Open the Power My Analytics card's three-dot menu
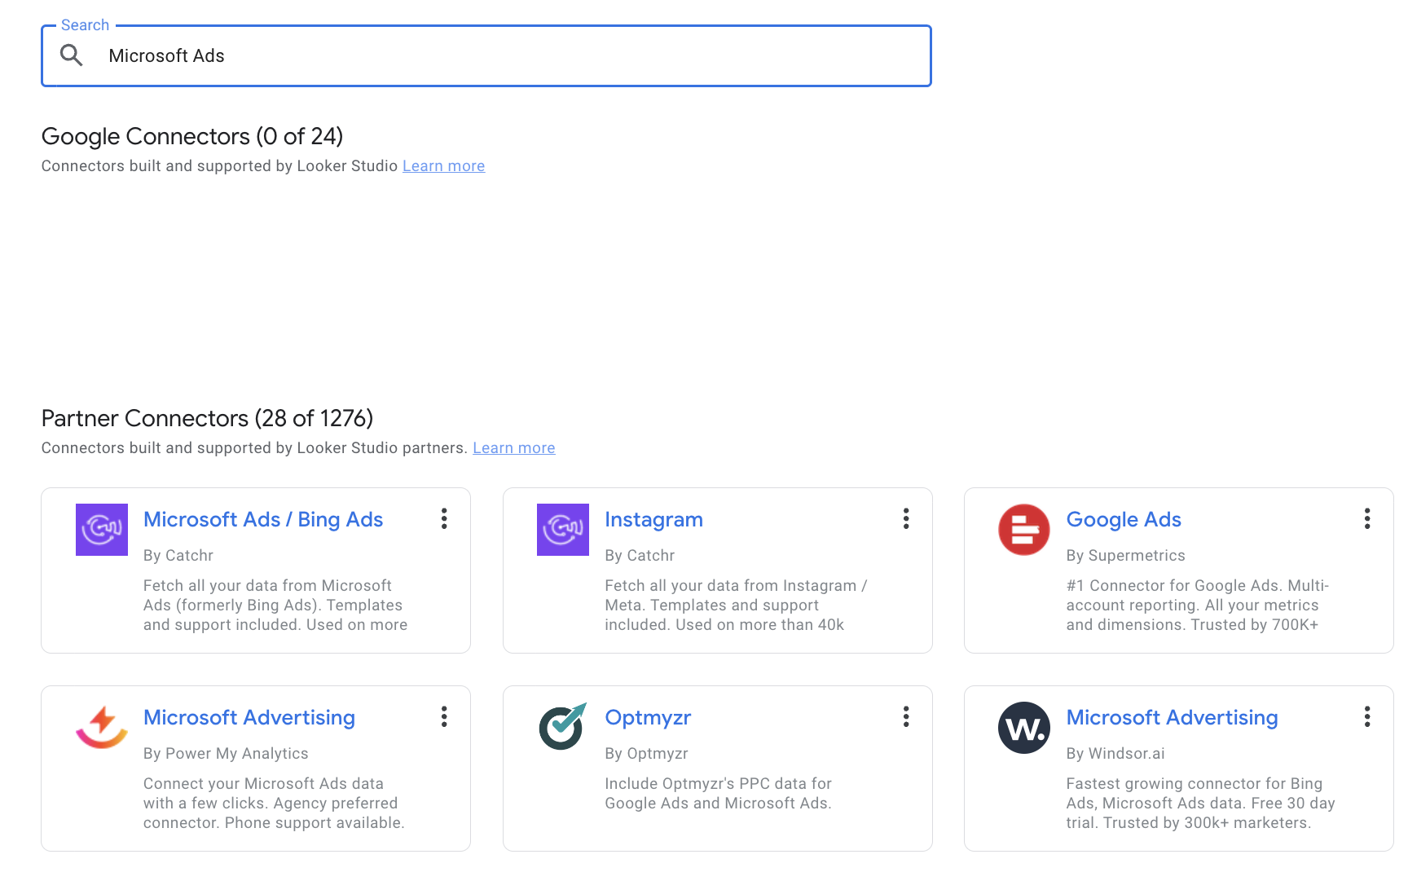This screenshot has height=872, width=1408. 444,717
